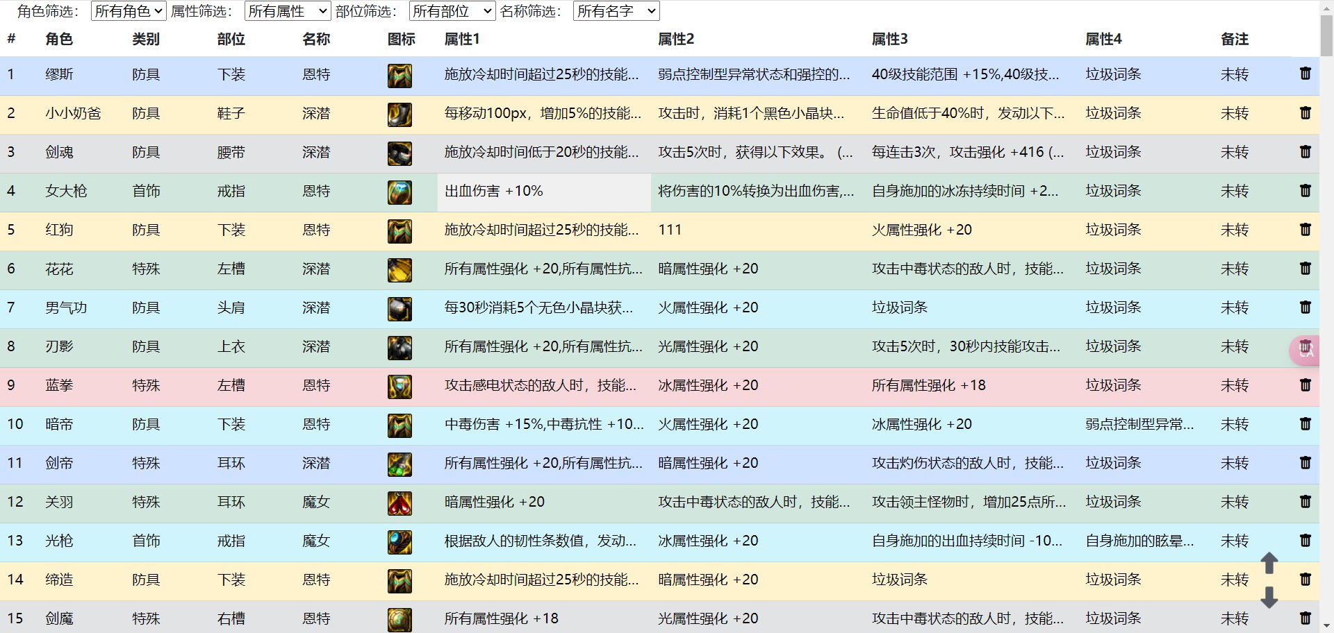The image size is (1334, 633).
Task: Click shoe icon in row 2 小小奶爸
Action: 400,114
